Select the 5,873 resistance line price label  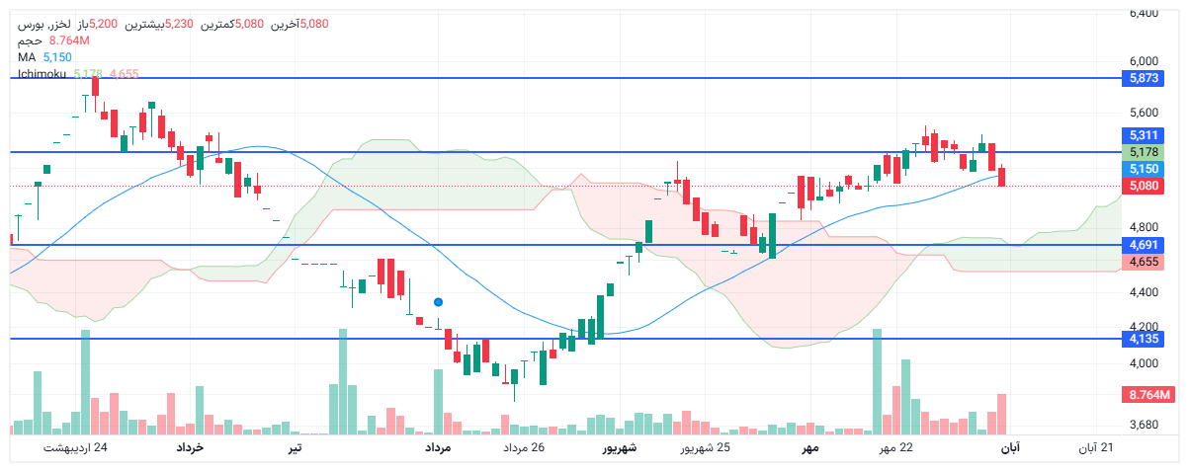point(1144,77)
